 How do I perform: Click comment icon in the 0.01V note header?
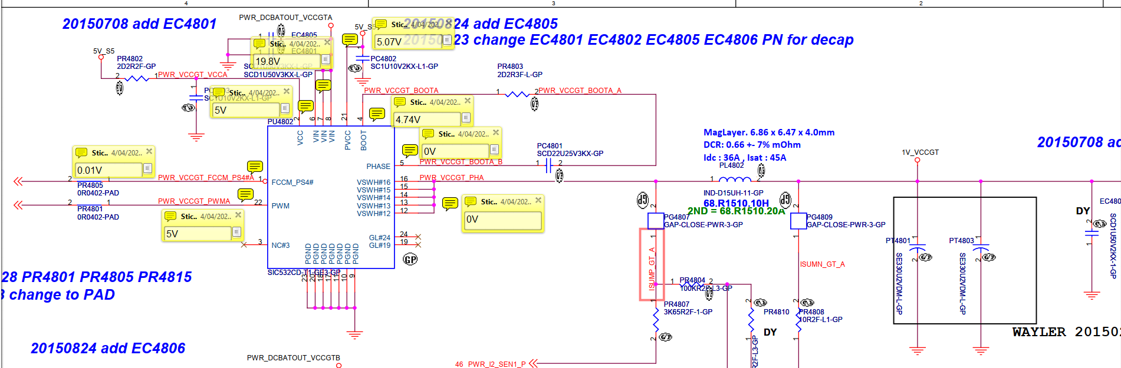click(x=81, y=152)
